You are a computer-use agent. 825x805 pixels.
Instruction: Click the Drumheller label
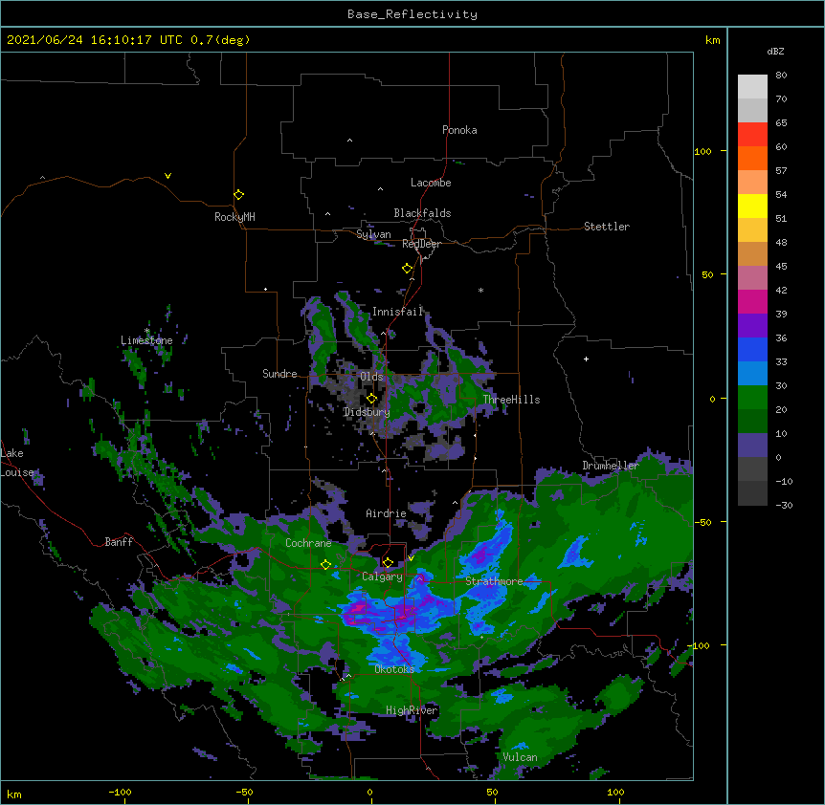click(x=611, y=466)
